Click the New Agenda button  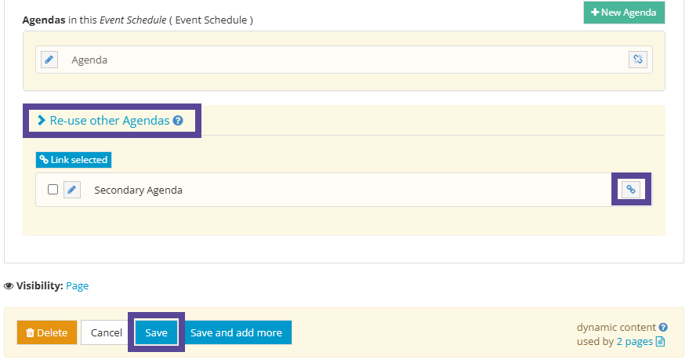(624, 13)
